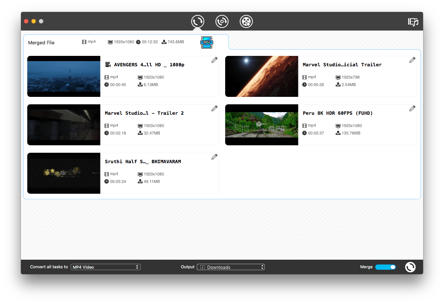The width and height of the screenshot is (444, 304).
Task: Open the MP4 Video format dropdown
Action: point(106,267)
